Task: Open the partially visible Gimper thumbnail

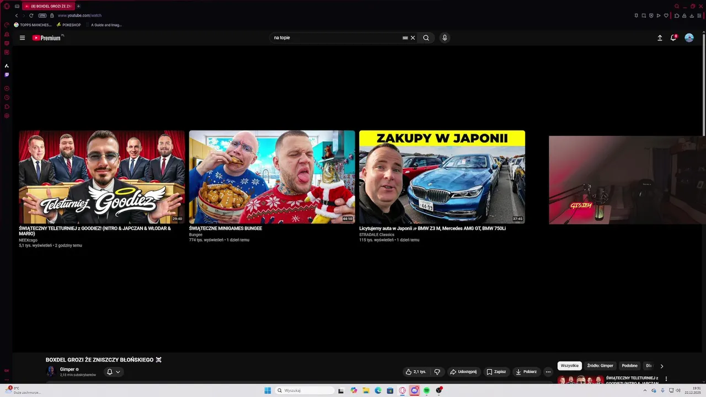Action: click(627, 180)
